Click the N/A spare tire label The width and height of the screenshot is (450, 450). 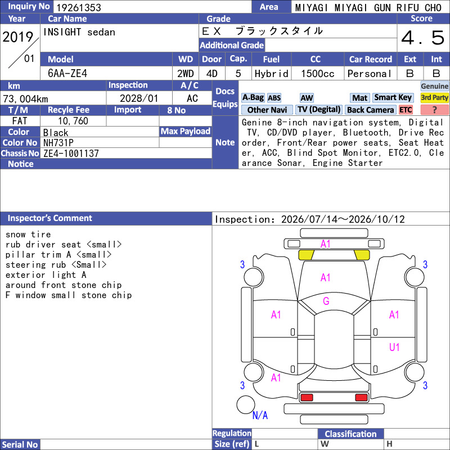(260, 415)
